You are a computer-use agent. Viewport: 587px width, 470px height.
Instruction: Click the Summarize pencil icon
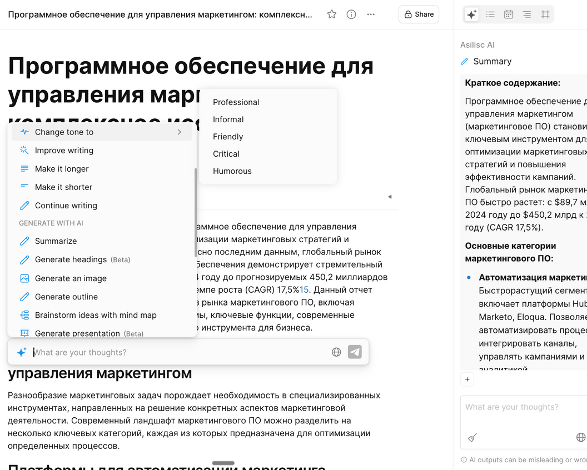pos(24,241)
